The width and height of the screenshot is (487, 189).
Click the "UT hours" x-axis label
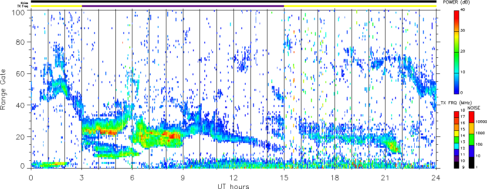pyautogui.click(x=233, y=186)
